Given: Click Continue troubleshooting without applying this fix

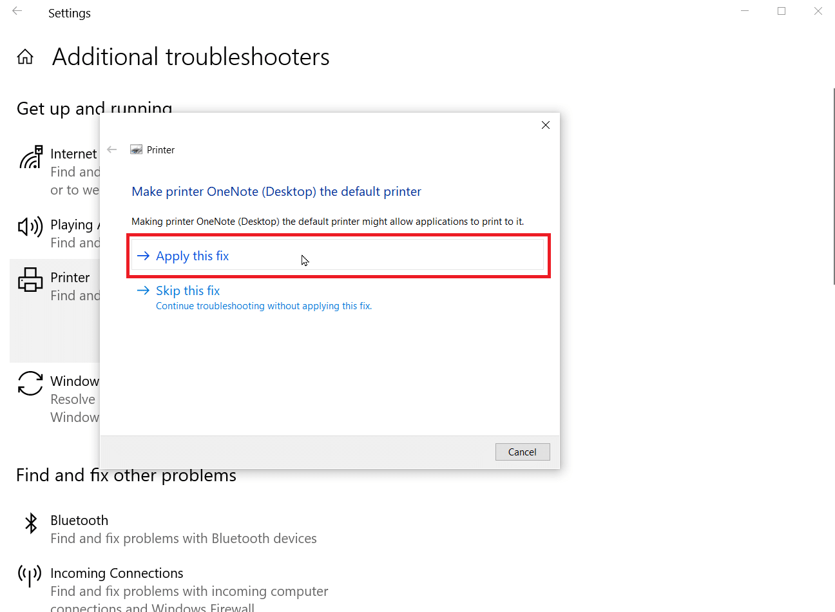Looking at the screenshot, I should coord(264,306).
